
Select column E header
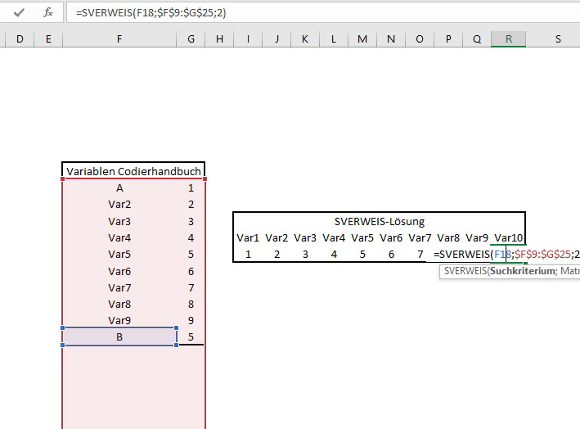point(48,38)
